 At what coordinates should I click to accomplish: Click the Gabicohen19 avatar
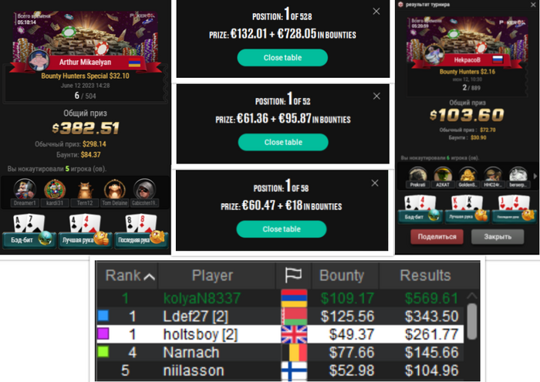click(x=145, y=189)
